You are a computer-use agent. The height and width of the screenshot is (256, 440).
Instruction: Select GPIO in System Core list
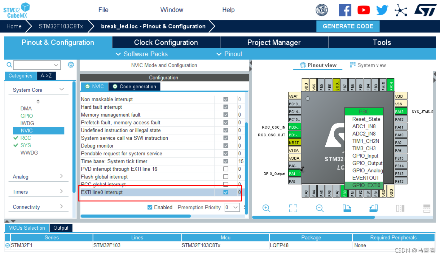tap(27, 116)
